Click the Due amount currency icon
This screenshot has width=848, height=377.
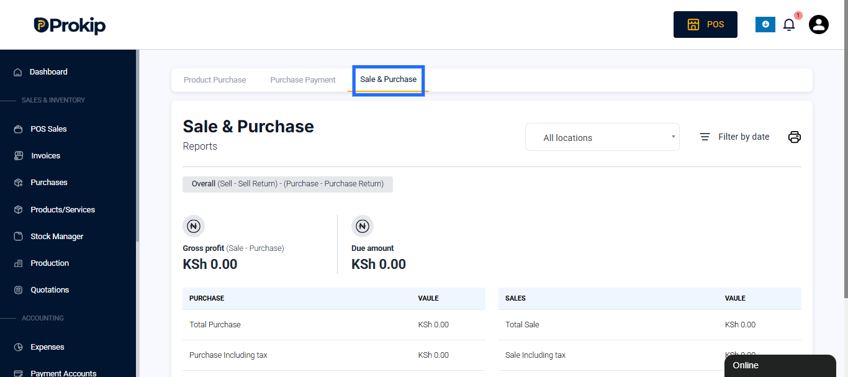click(x=363, y=226)
